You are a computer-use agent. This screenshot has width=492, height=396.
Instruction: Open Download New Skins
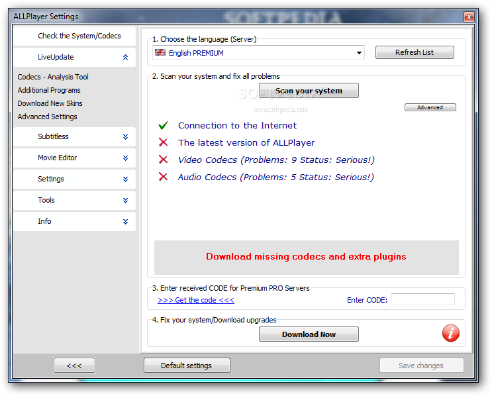pos(50,103)
